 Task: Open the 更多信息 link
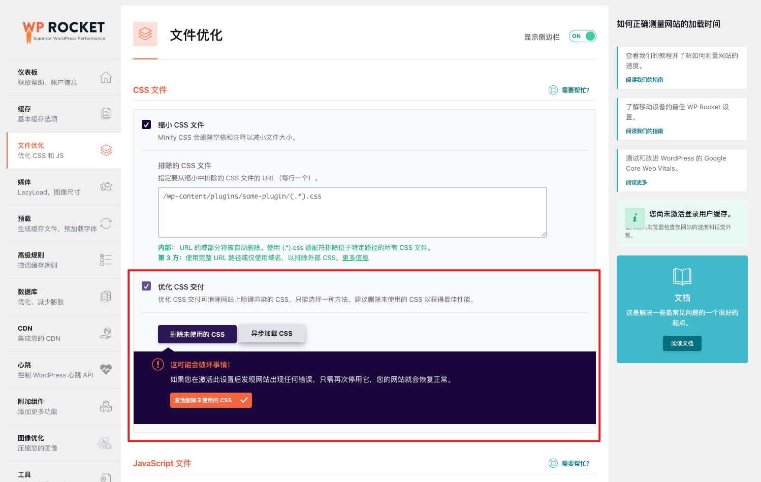pos(355,258)
